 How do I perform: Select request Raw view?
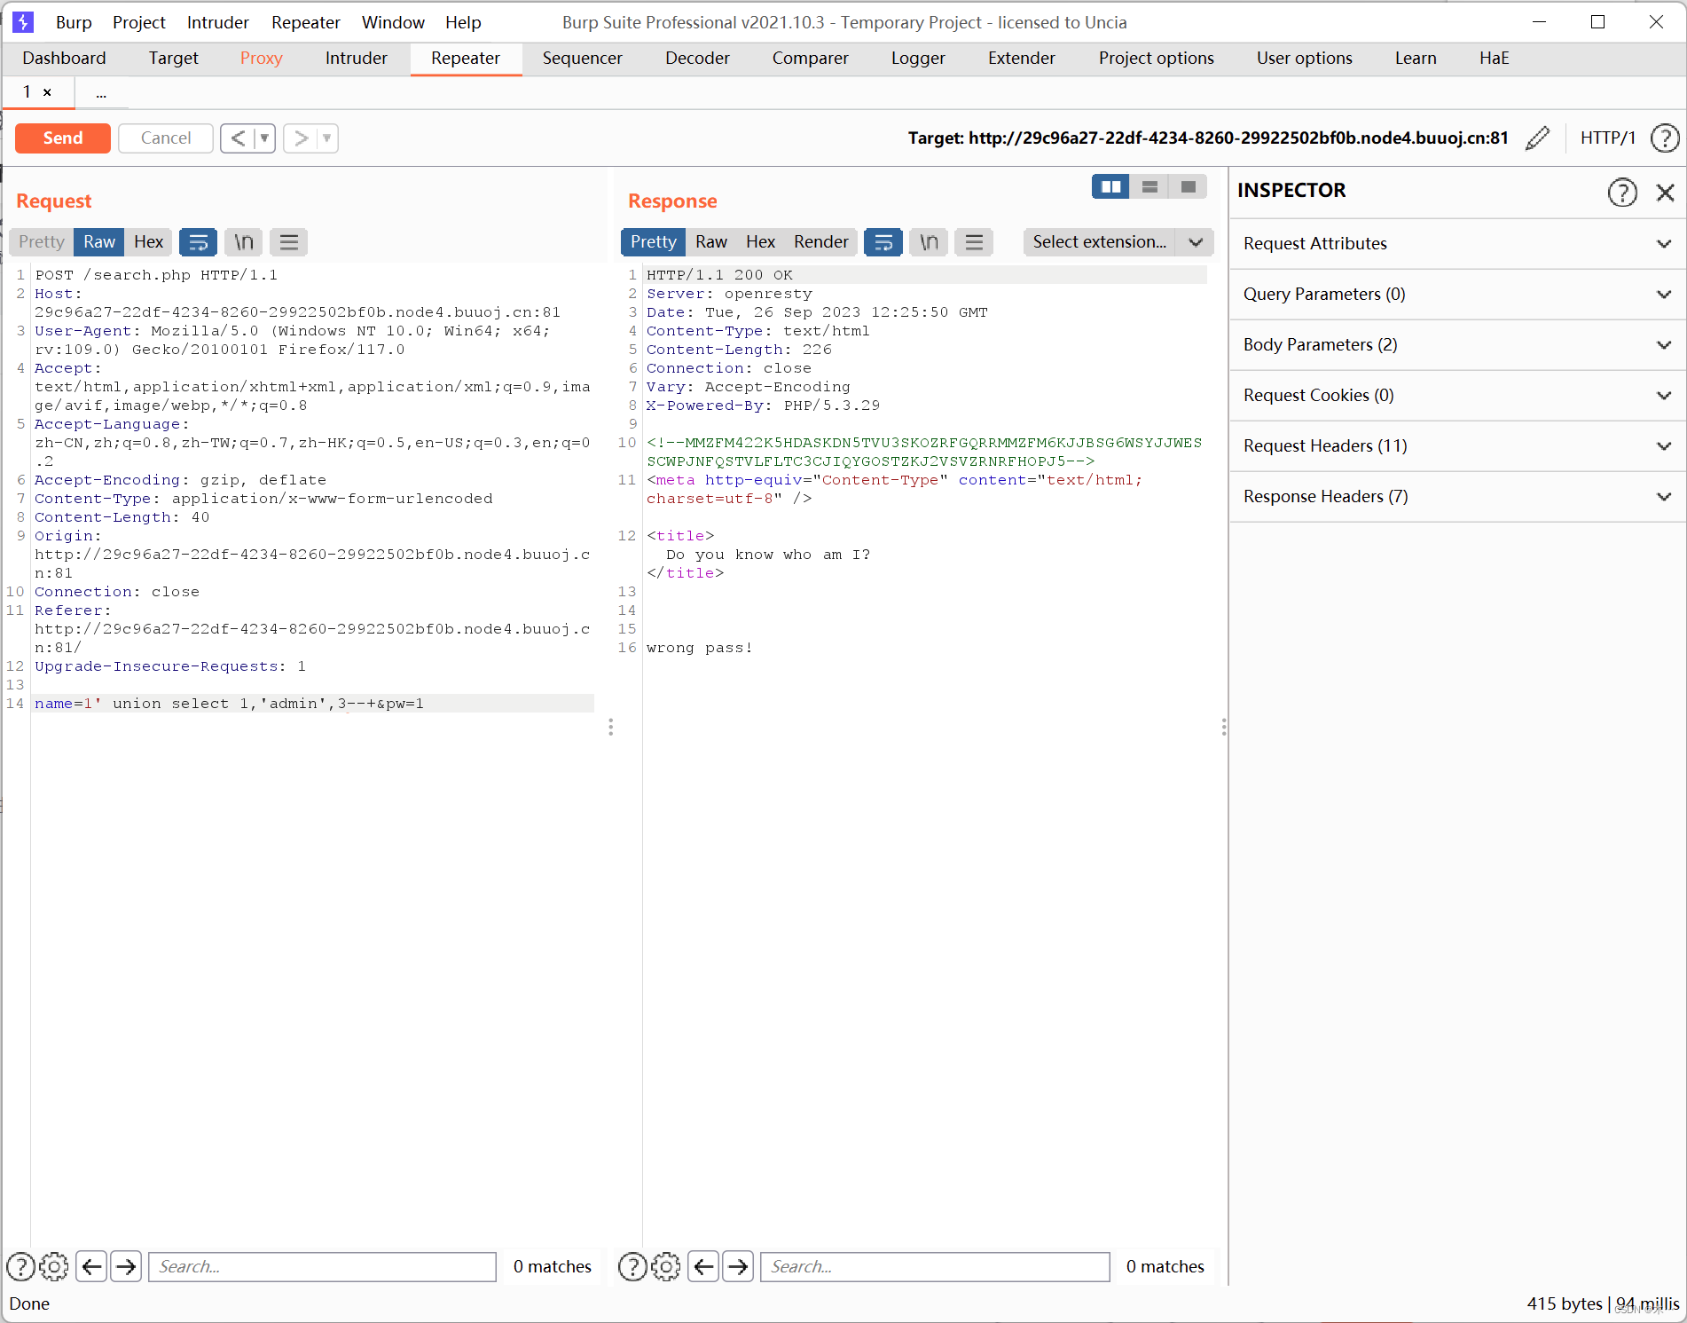pyautogui.click(x=99, y=241)
